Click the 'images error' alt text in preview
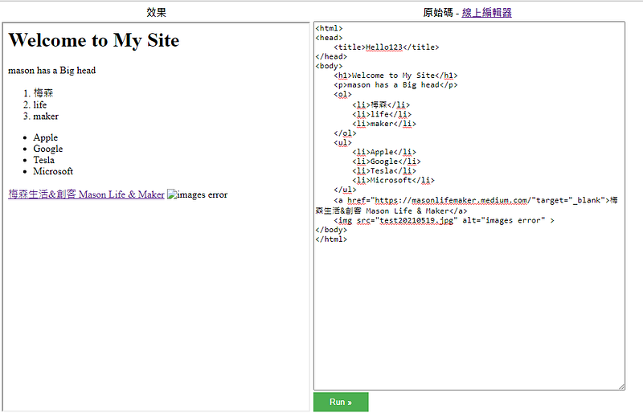643x413 pixels. coord(203,194)
